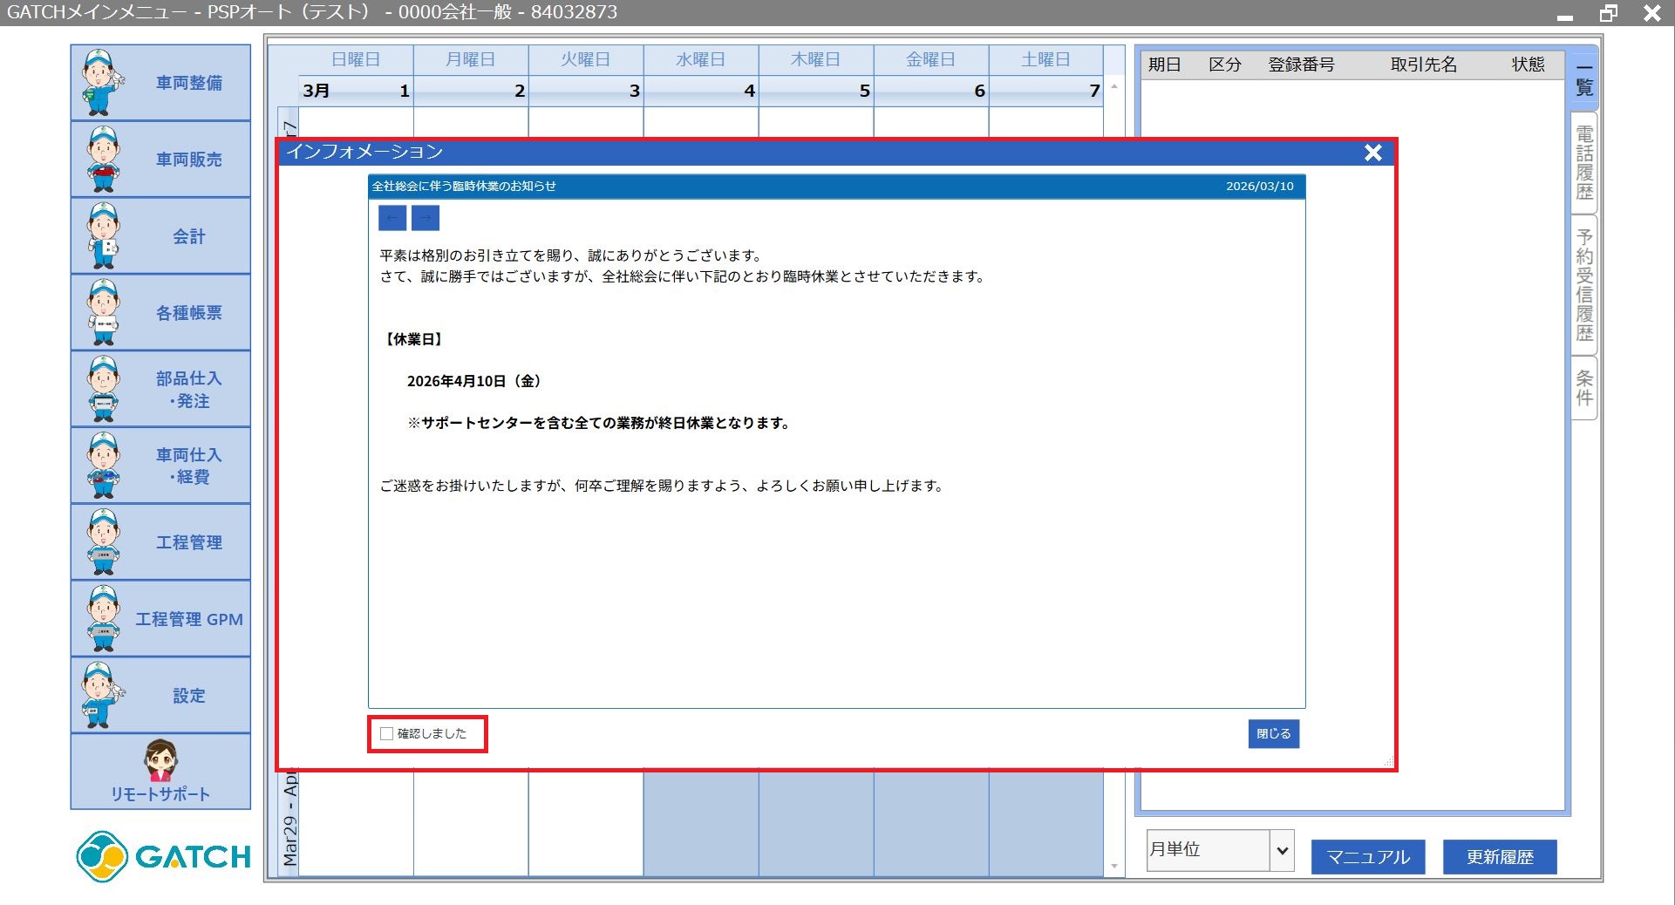
Task: Go to previous notice with left arrow
Action: click(x=392, y=218)
